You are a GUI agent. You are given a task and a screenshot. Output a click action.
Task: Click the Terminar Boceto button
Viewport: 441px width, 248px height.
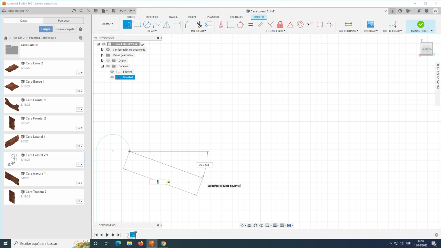(421, 27)
